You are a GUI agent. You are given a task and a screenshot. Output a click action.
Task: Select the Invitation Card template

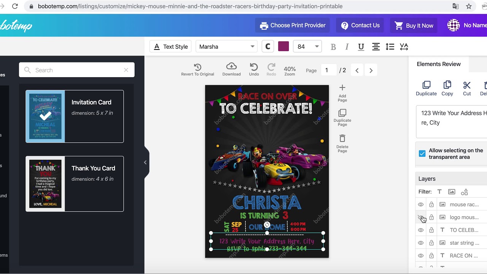75,116
